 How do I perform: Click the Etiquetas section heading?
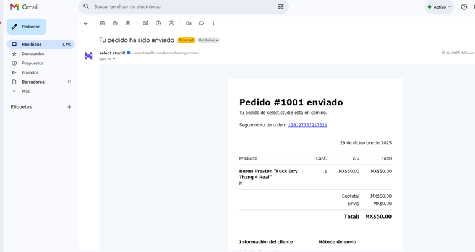point(21,107)
